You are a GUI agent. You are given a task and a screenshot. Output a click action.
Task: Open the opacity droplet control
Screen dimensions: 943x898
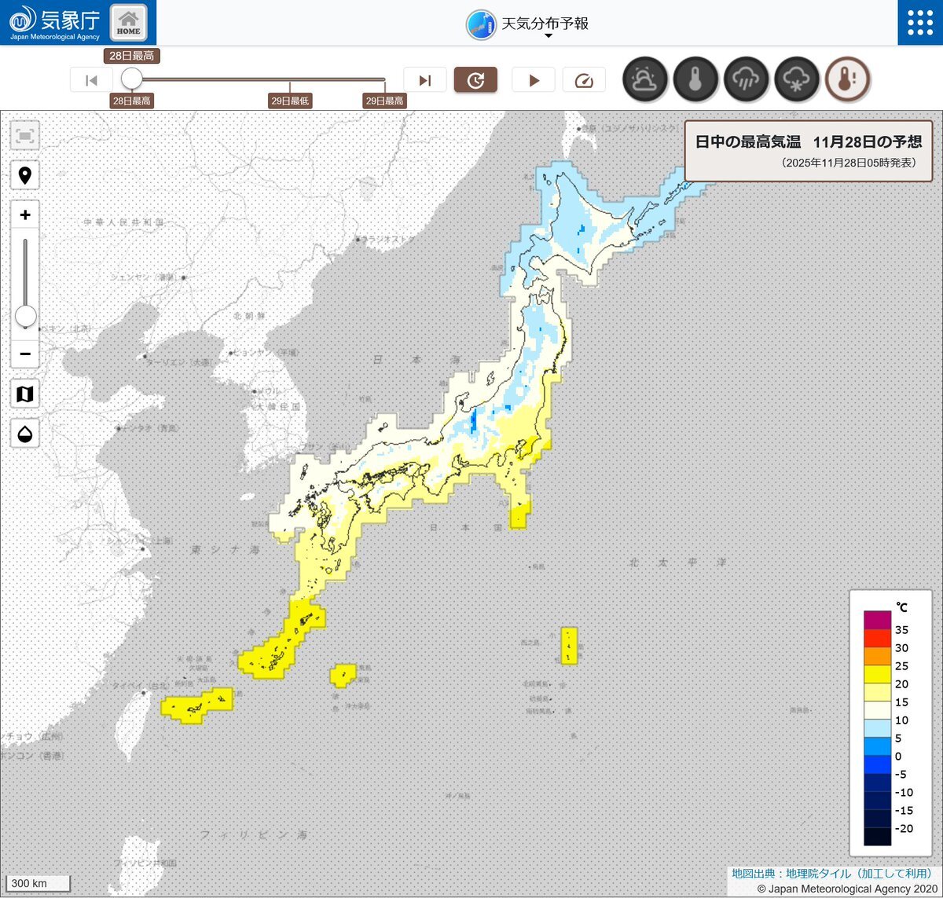(25, 433)
